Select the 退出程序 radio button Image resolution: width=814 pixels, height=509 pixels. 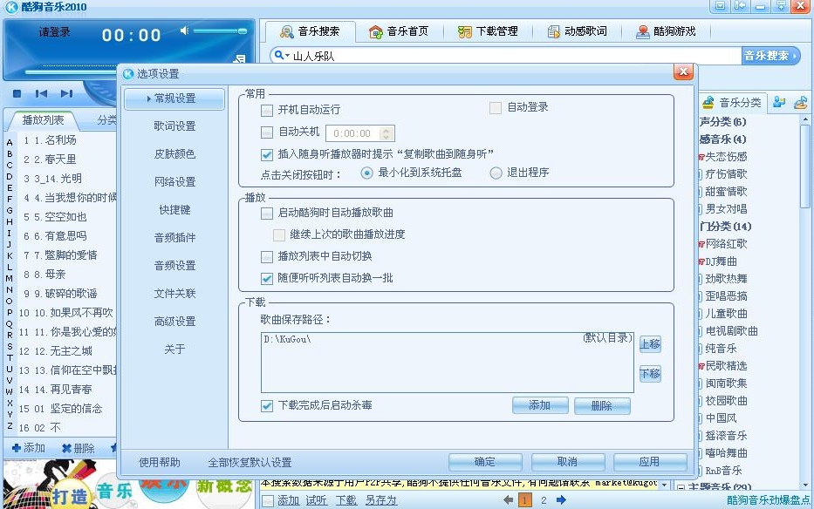point(496,173)
